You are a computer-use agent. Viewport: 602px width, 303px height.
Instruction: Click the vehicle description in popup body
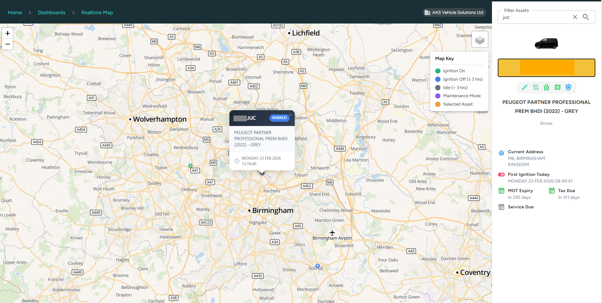click(x=261, y=139)
